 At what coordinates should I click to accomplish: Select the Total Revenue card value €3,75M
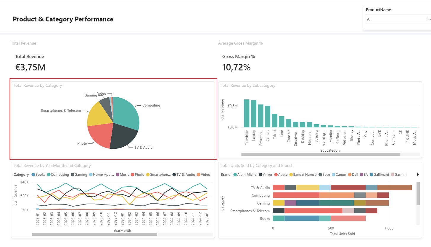(x=30, y=67)
